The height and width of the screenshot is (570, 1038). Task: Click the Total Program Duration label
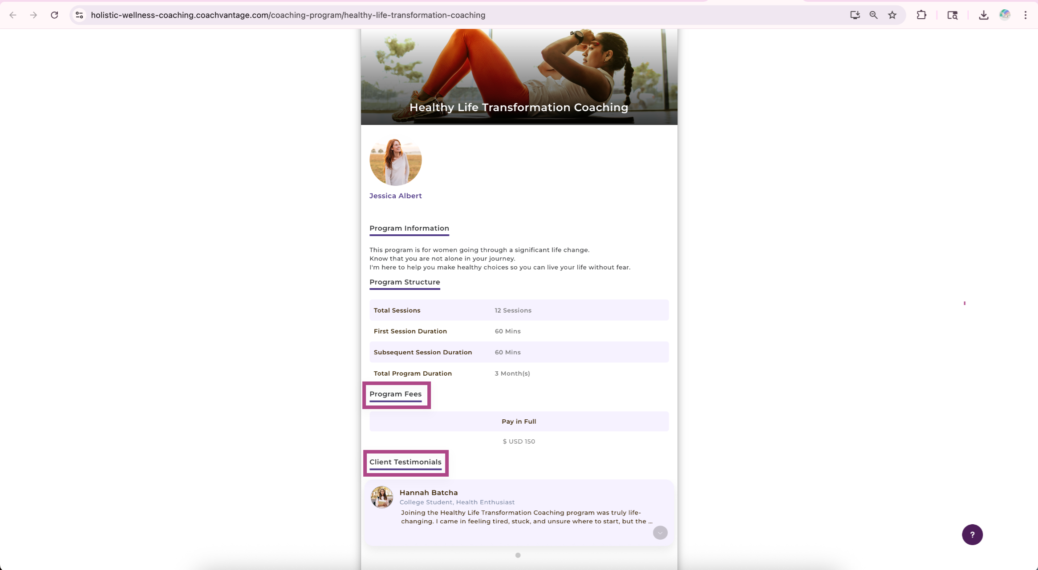413,373
